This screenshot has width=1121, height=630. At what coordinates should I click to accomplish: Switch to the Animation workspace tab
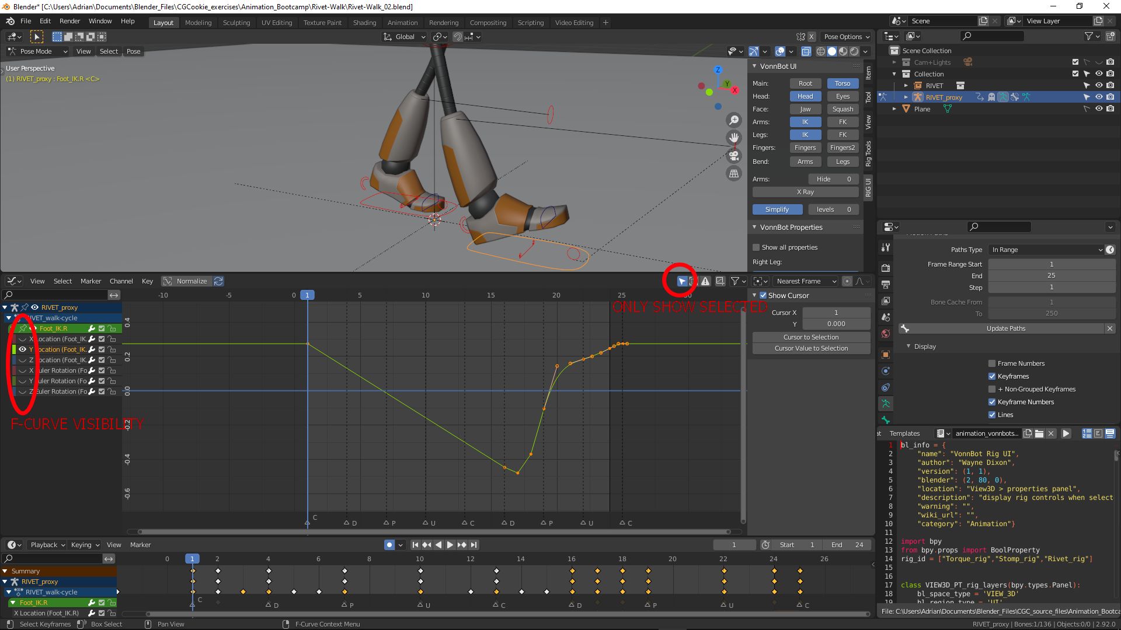click(x=402, y=23)
